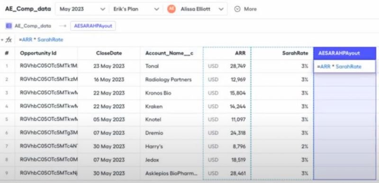Open the Erik's Plan dropdown
This screenshot has width=379, height=183.
136,9
